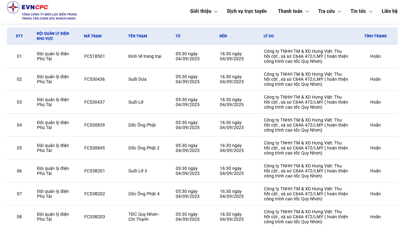Click row number 07

coord(19,194)
